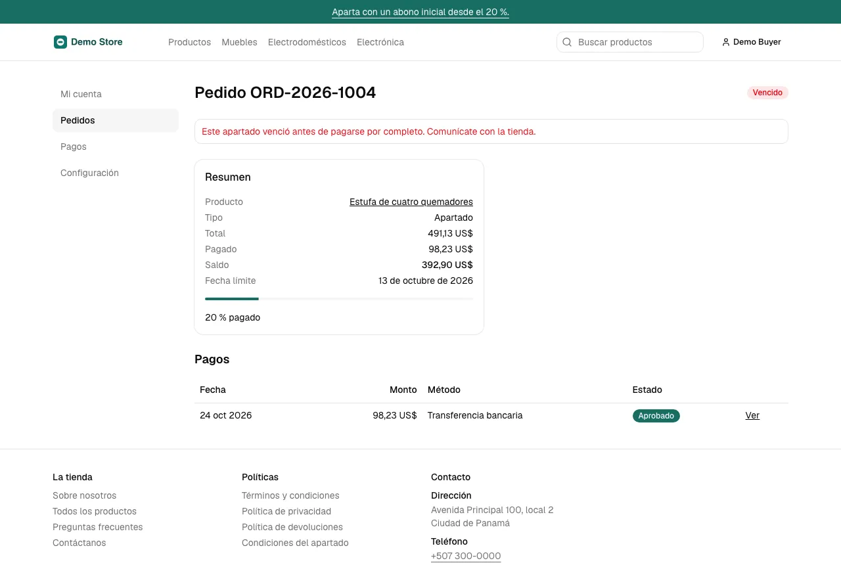Open the Productos menu
The image size is (841, 565).
tap(189, 42)
